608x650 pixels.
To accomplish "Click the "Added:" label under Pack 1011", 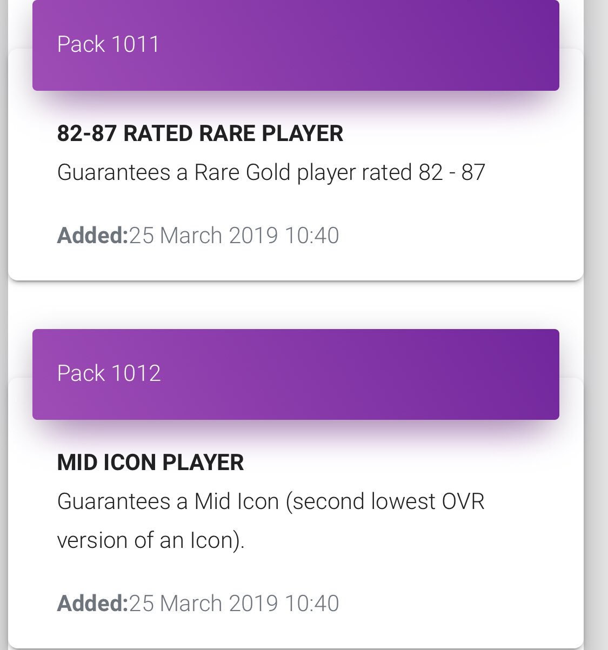I will click(92, 236).
